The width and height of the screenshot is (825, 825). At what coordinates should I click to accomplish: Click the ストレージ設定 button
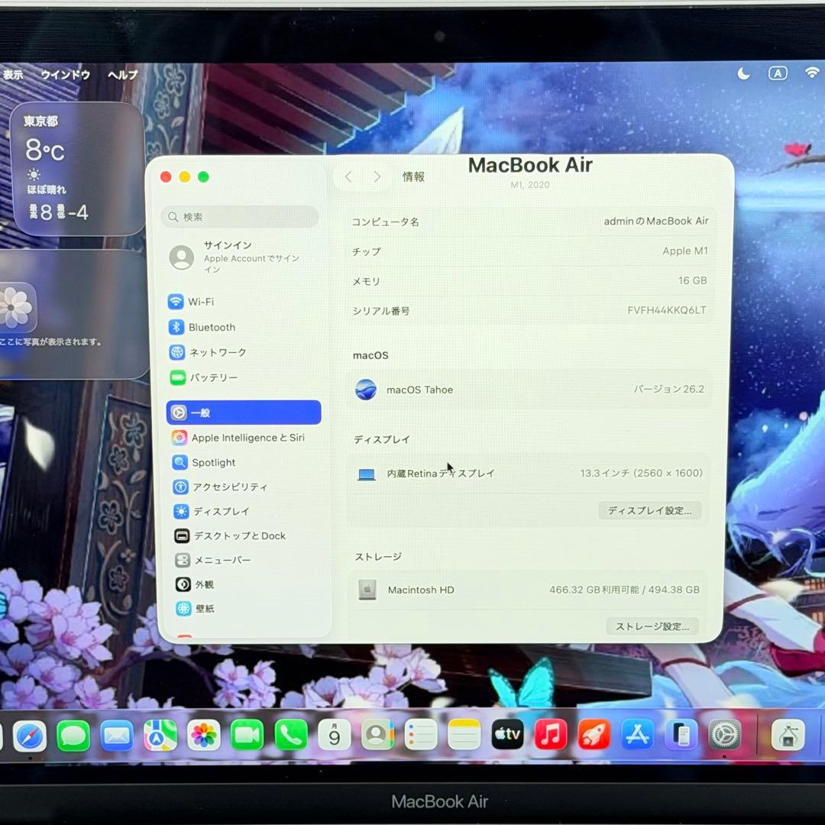click(652, 626)
